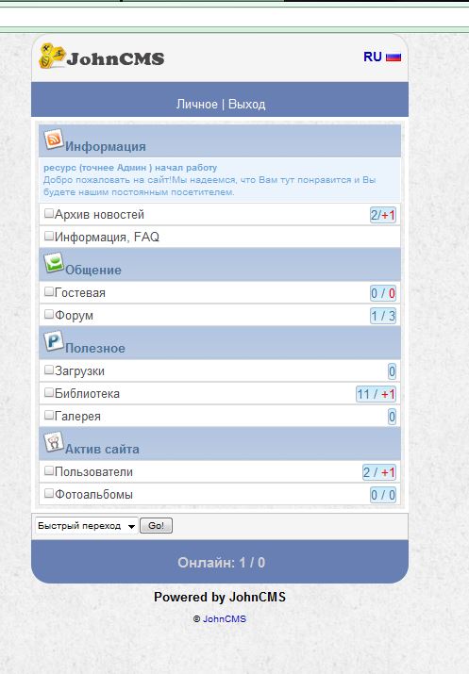Viewport: 469px width, 674px height.
Task: Open the Личное menu item
Action: 196,105
